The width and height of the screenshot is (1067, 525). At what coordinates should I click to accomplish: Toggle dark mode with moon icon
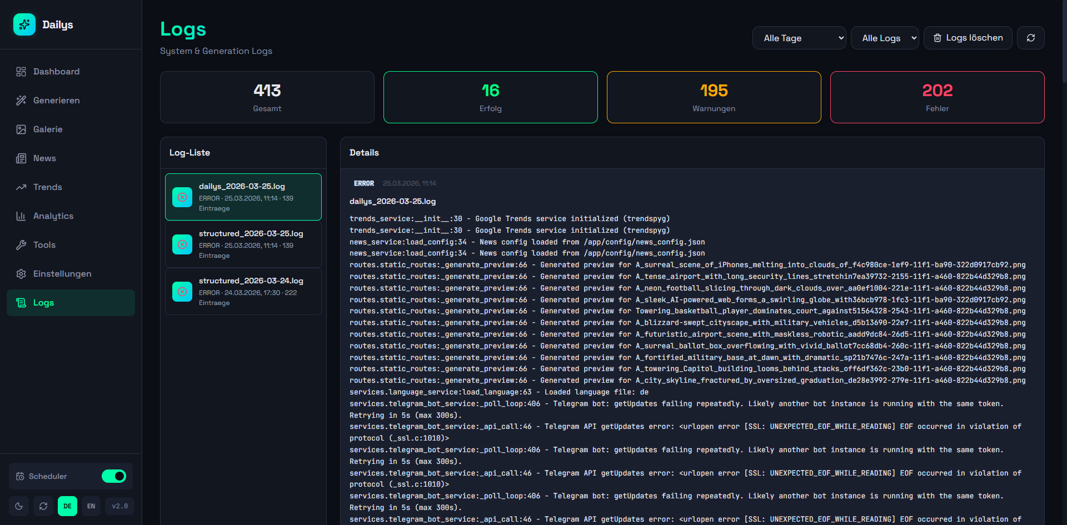tap(19, 506)
